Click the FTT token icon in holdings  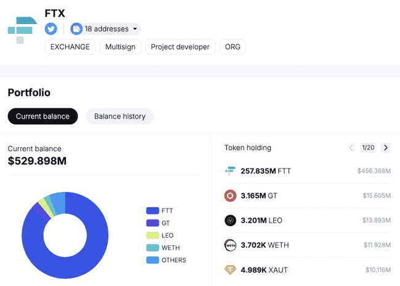coord(230,171)
